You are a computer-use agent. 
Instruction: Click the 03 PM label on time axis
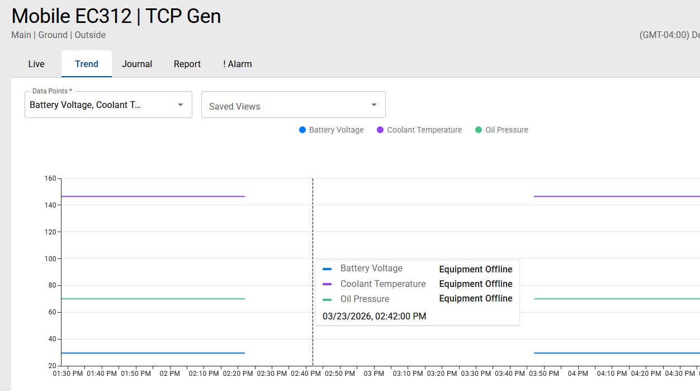[x=374, y=373]
